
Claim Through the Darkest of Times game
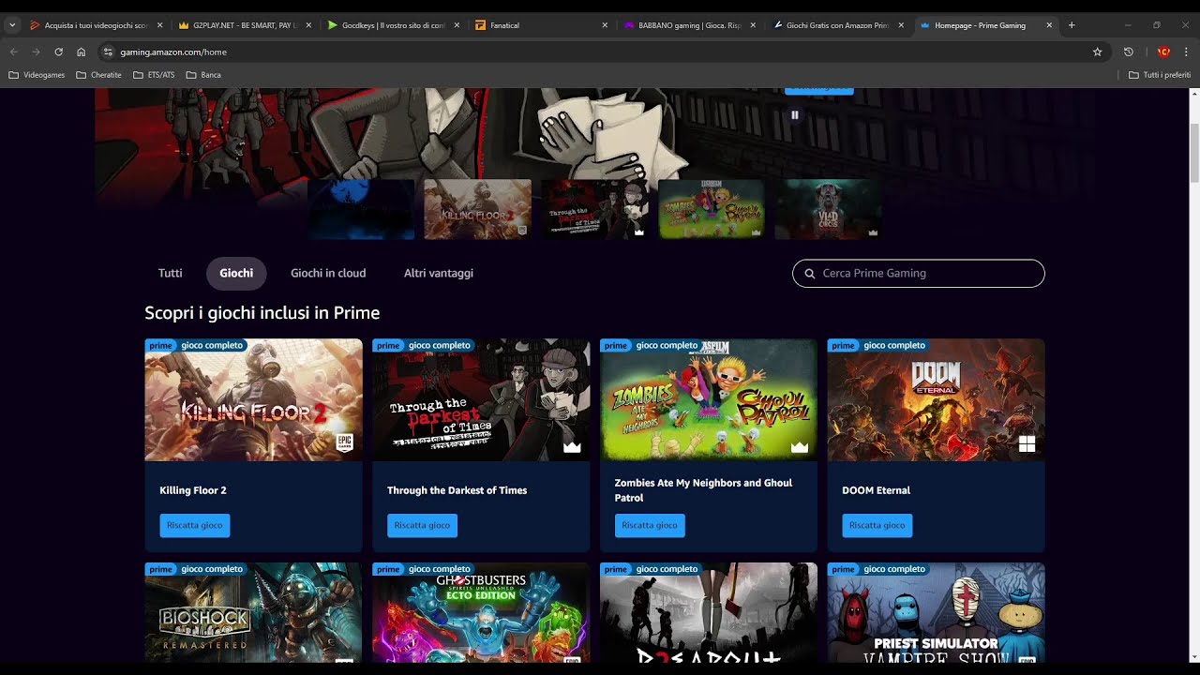[x=422, y=526]
